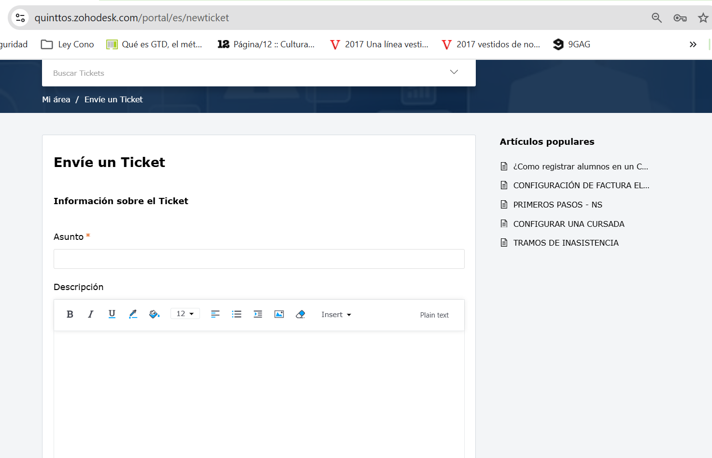This screenshot has width=712, height=458.
Task: Underline the selected text
Action: [x=112, y=314]
